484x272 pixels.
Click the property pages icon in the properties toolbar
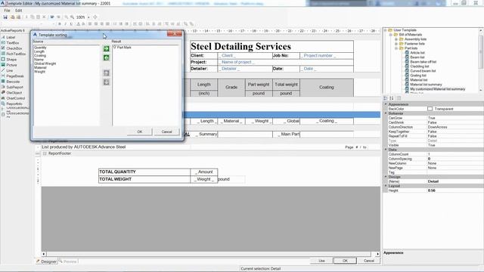(x=399, y=98)
